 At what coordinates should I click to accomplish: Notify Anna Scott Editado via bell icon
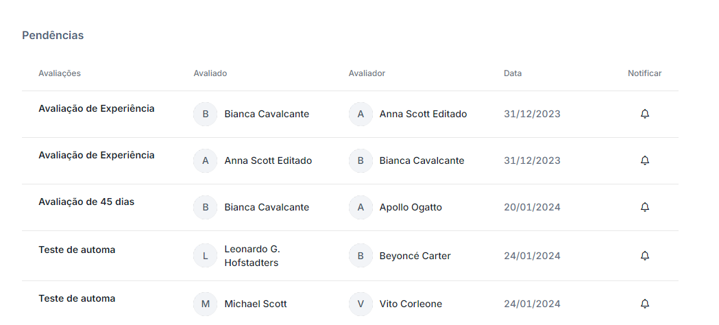pos(645,114)
